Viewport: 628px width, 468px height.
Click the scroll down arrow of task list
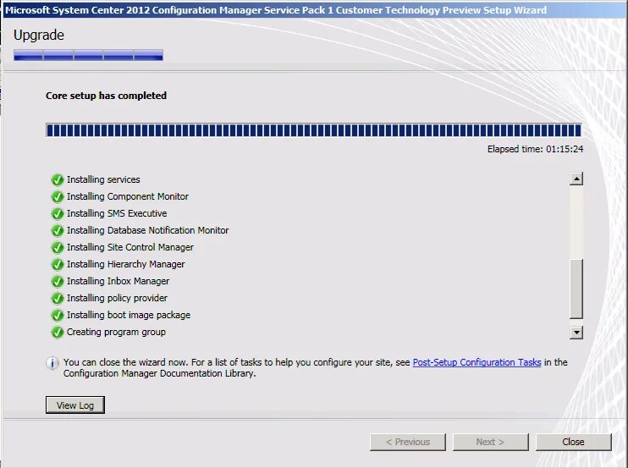click(576, 333)
